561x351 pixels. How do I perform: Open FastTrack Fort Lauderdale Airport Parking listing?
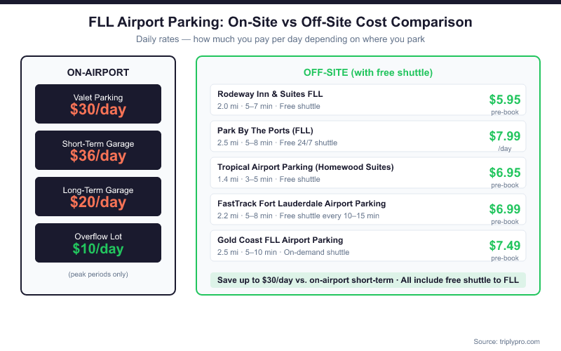pyautogui.click(x=302, y=204)
